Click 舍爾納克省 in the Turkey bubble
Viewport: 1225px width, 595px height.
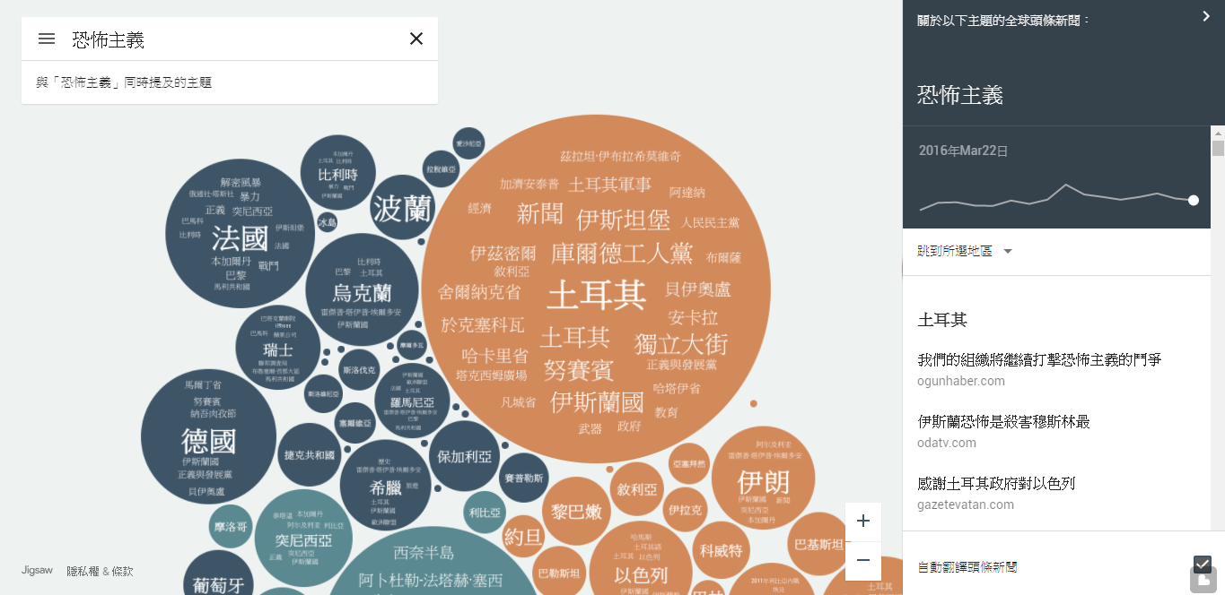tap(479, 292)
